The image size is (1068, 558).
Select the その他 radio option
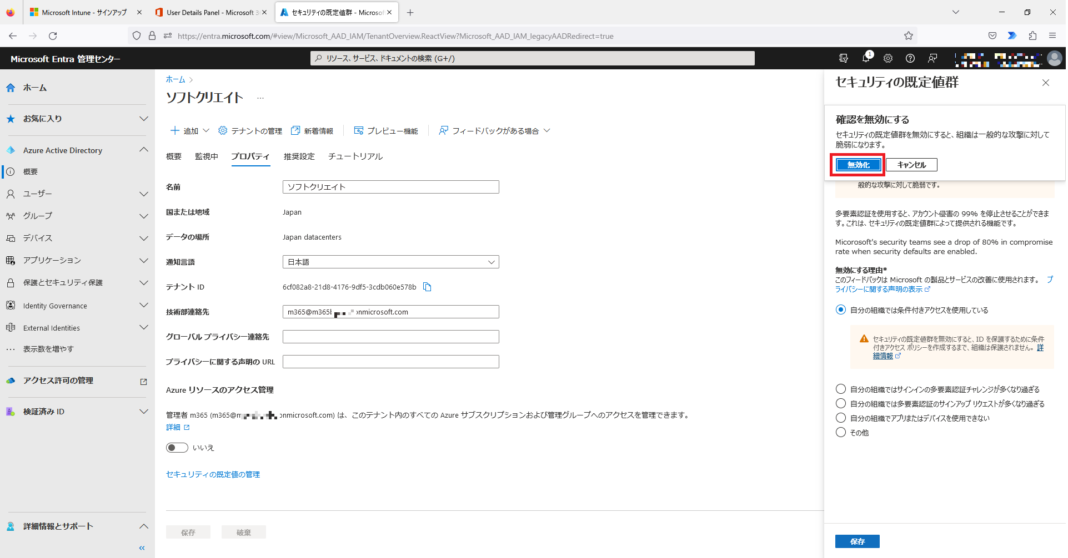[x=841, y=432]
